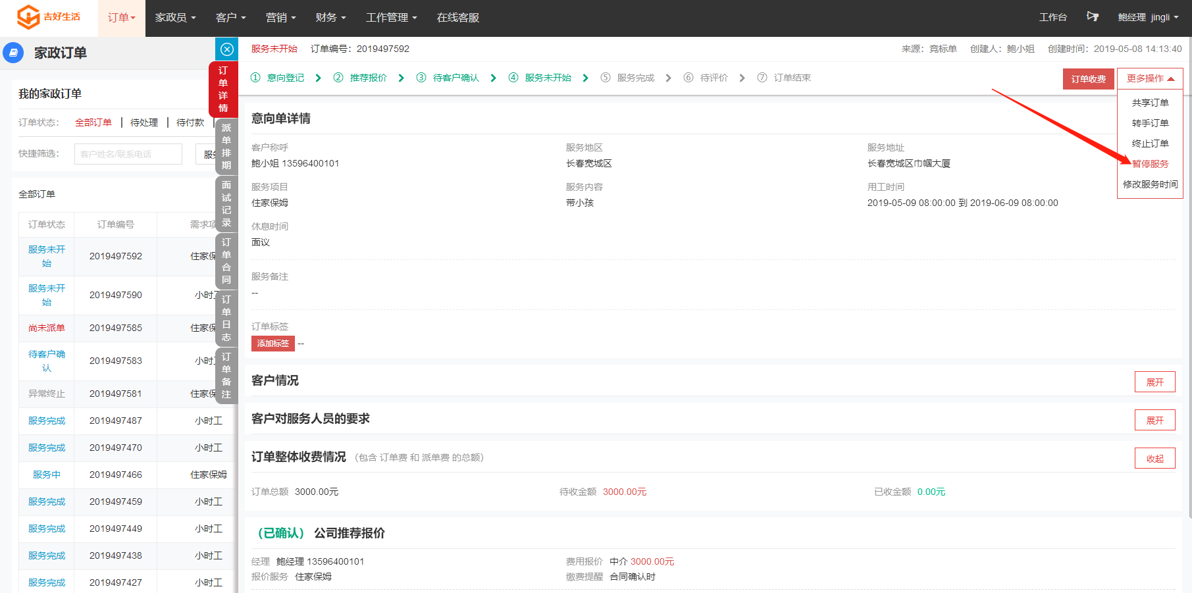The height and width of the screenshot is (593, 1192).
Task: Click the 客户姓名/联系电话 search field
Action: point(128,154)
